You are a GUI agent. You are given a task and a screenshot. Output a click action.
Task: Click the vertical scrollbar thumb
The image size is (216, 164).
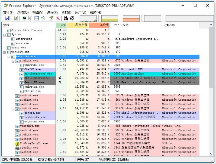(x=211, y=57)
